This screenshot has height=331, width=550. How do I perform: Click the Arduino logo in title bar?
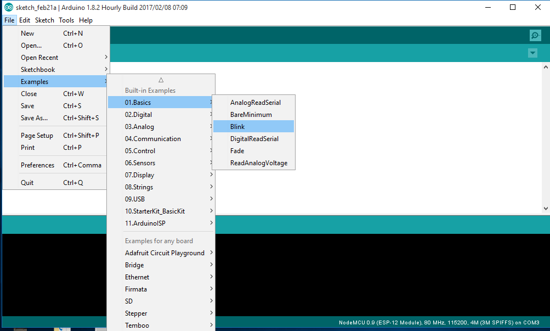[9, 7]
